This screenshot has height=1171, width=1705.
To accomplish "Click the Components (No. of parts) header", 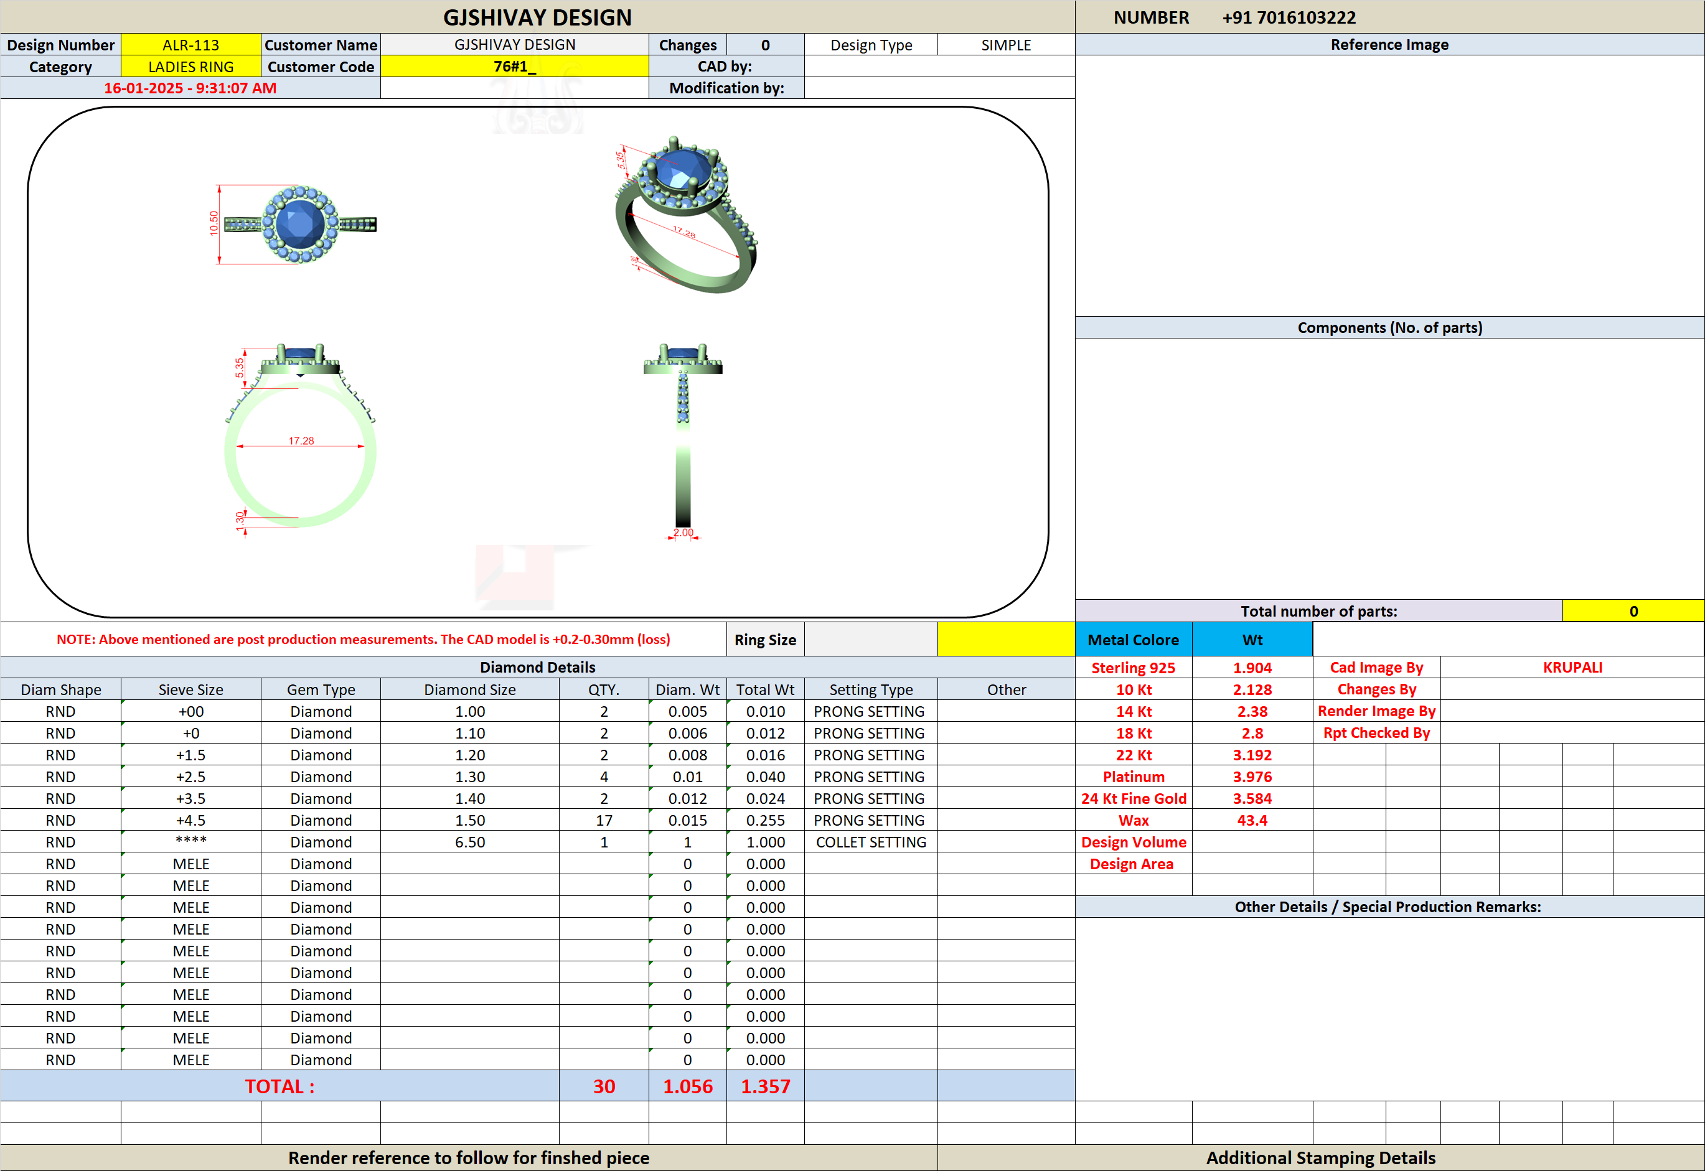I will click(x=1389, y=327).
